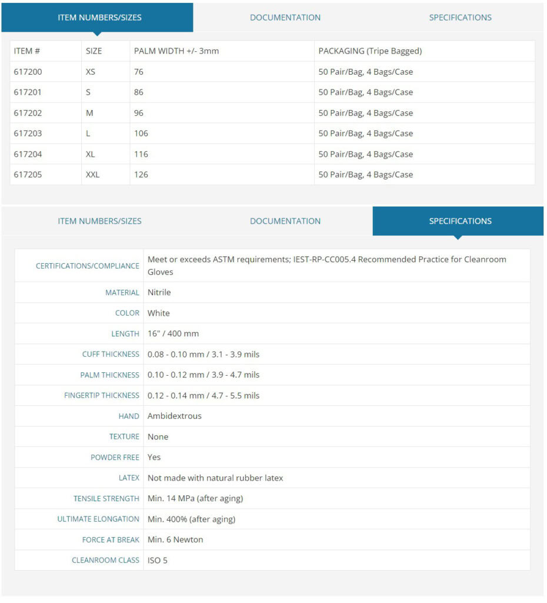
Task: Click the CLEANROOM CLASS label
Action: pos(106,561)
